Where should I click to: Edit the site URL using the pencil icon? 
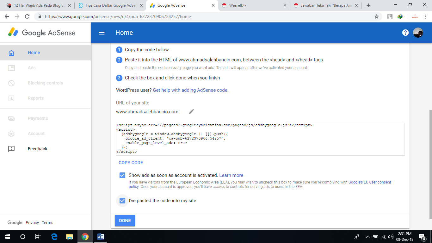pos(191,111)
